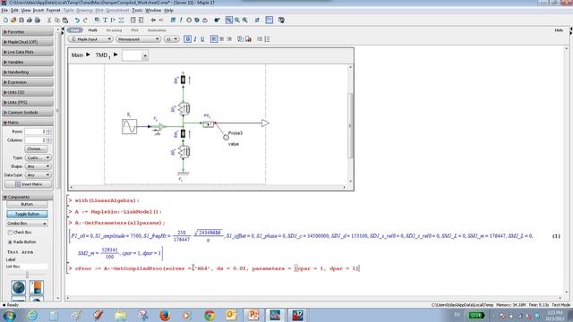Click the globe component icon in palette
Viewport: 573px width, 322px height.
coord(18,287)
